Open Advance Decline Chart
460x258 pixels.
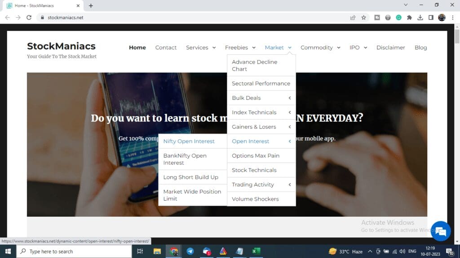click(x=261, y=65)
